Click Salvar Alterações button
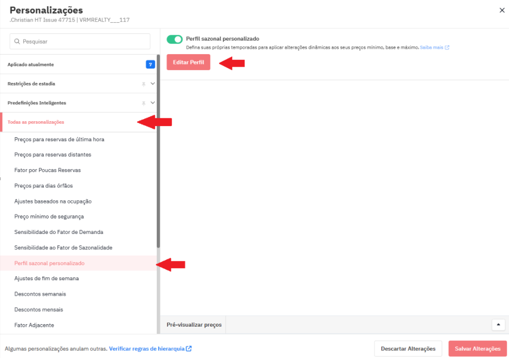This screenshot has width=509, height=358. point(477,349)
